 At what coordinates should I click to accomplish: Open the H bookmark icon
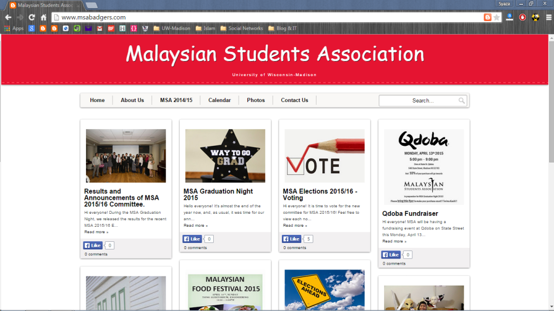tap(122, 28)
